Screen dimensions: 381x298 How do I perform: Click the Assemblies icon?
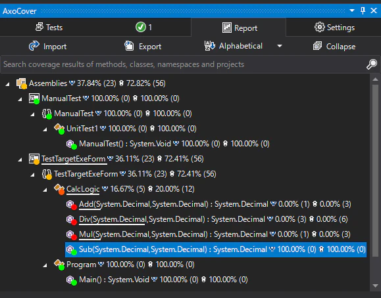coord(21,83)
